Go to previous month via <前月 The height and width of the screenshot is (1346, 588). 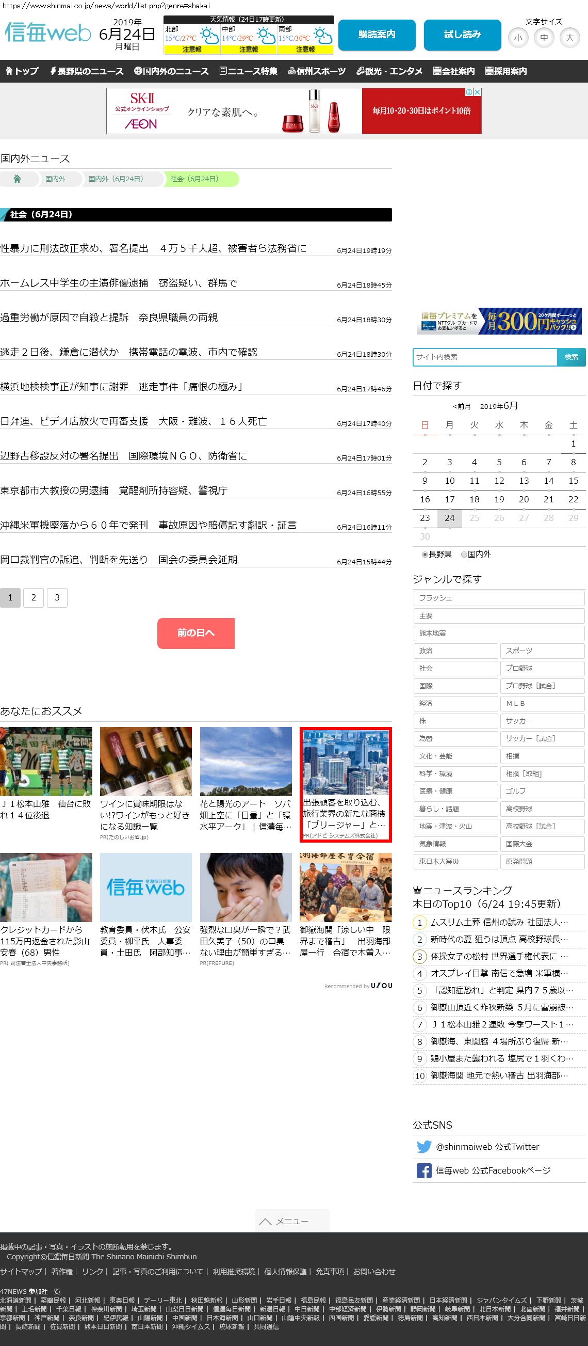coord(462,406)
